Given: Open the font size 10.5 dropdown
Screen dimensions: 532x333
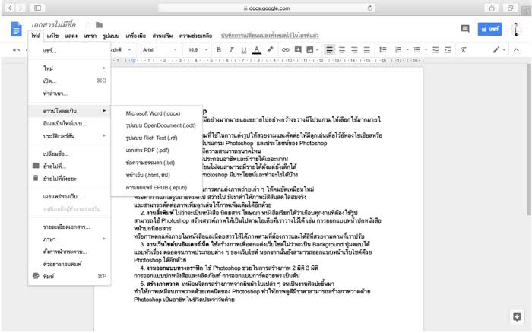Looking at the screenshot, I should coord(198,50).
